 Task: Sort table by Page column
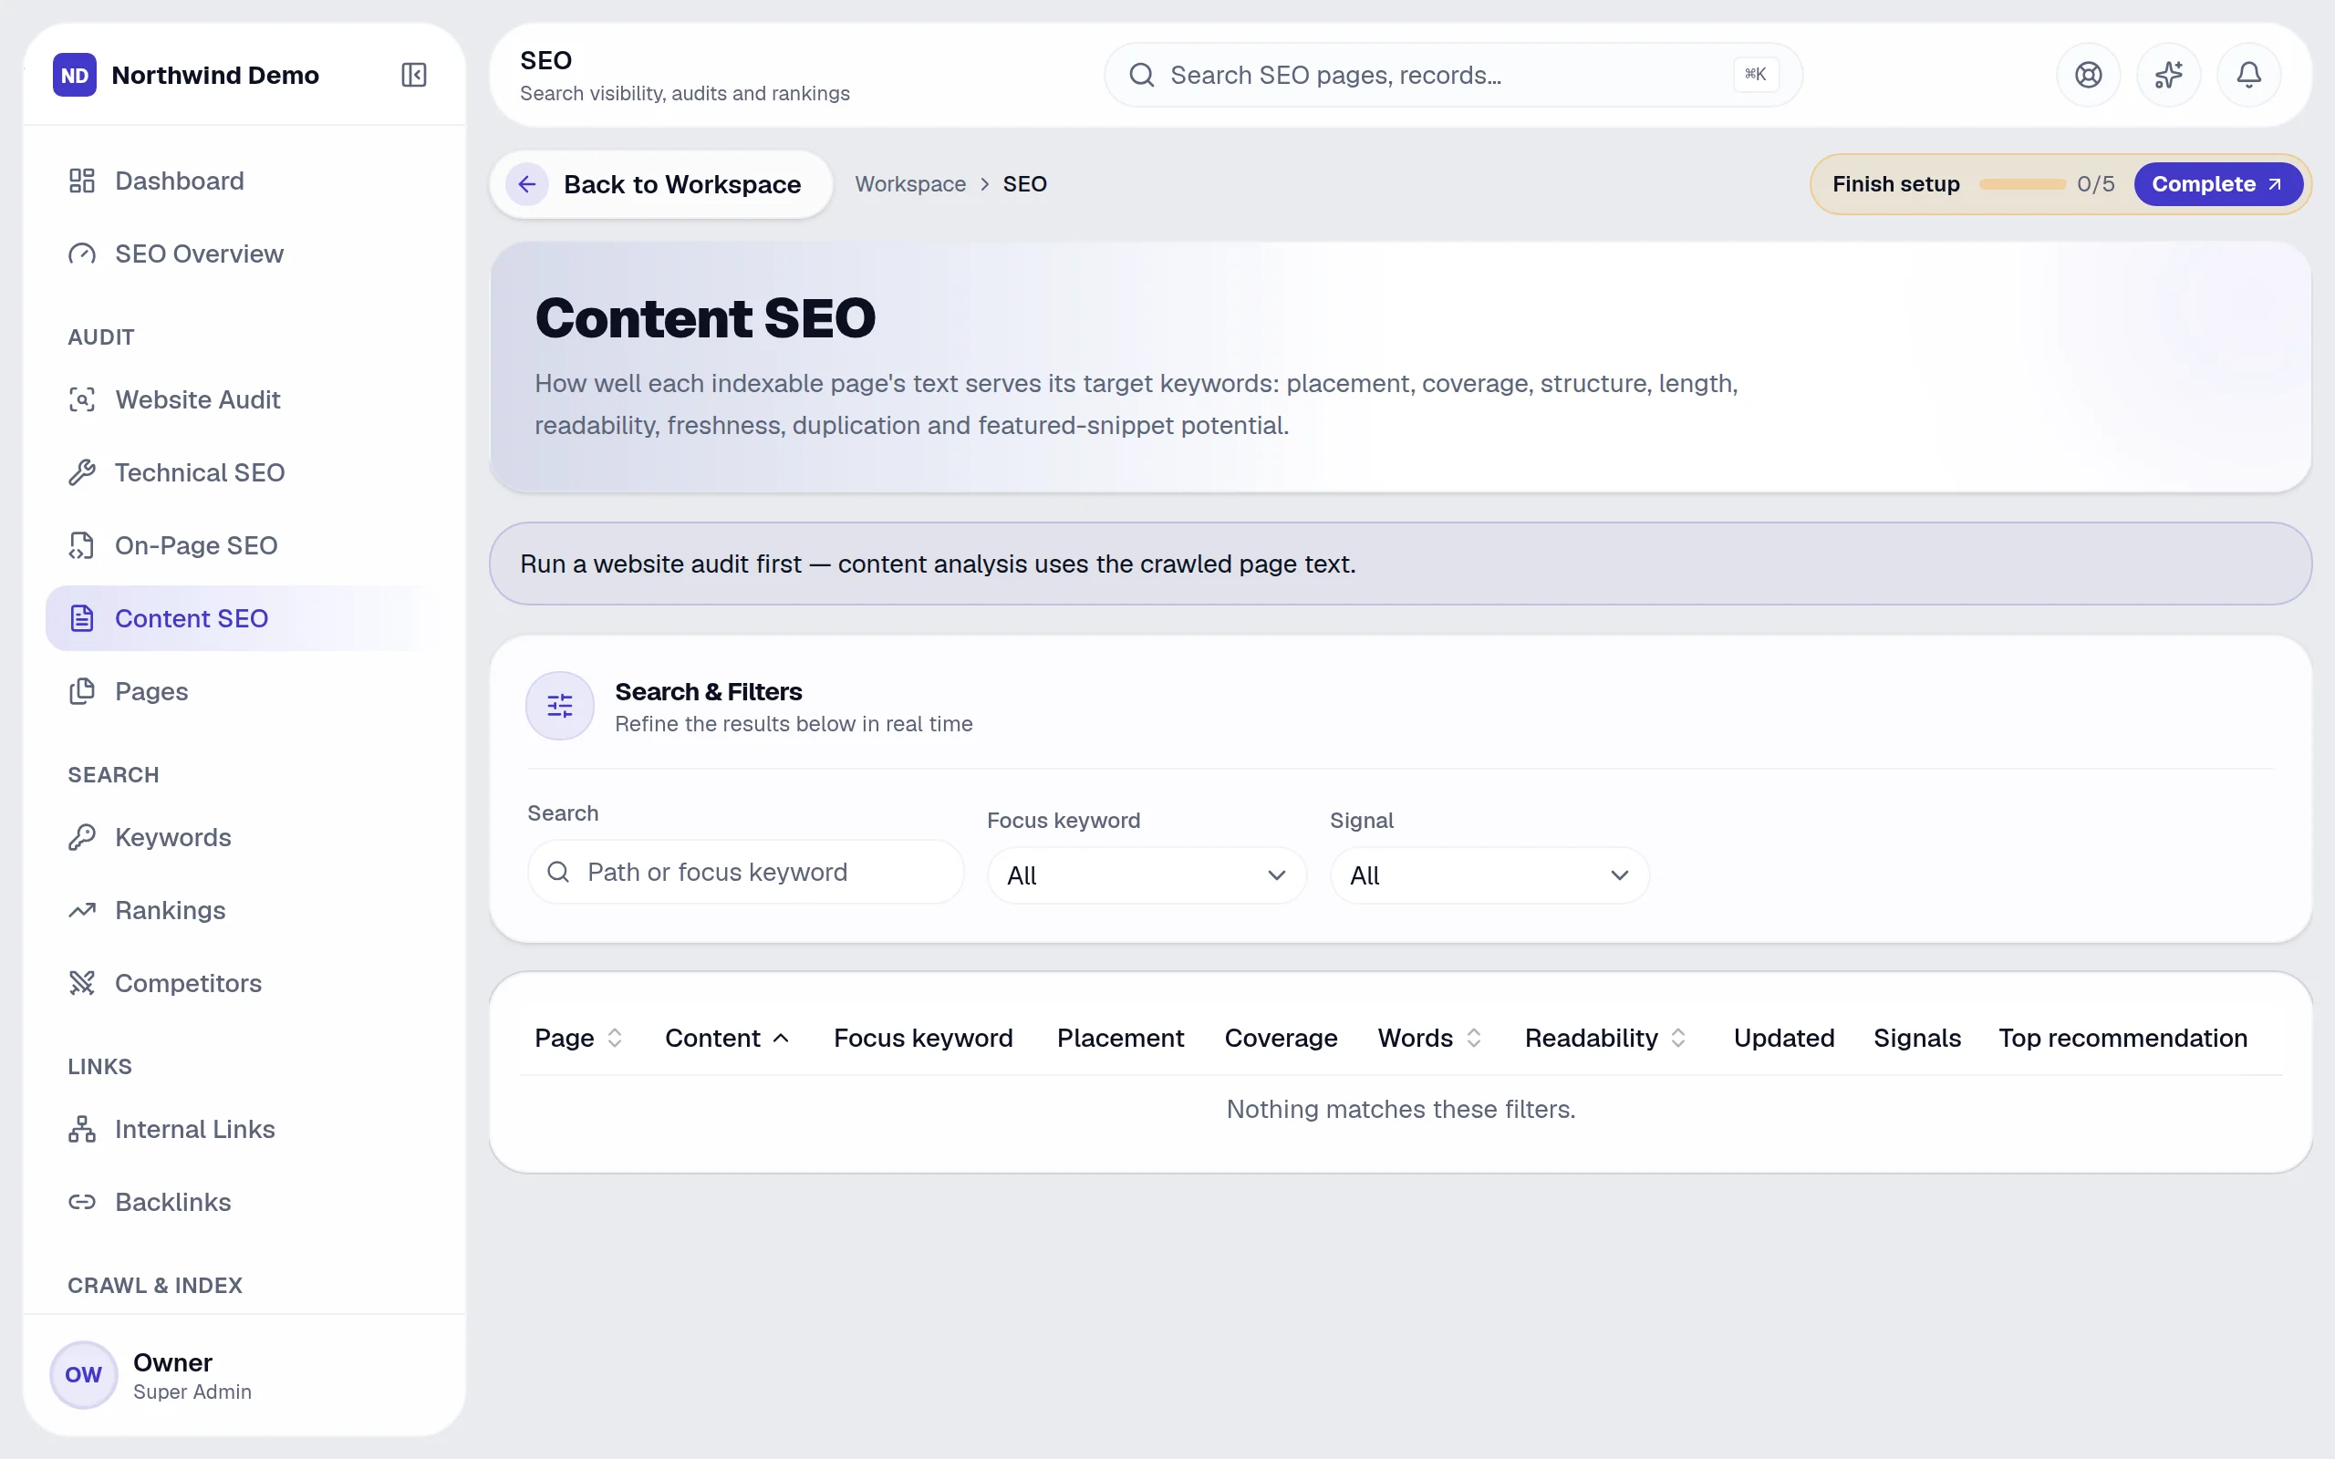tap(579, 1039)
